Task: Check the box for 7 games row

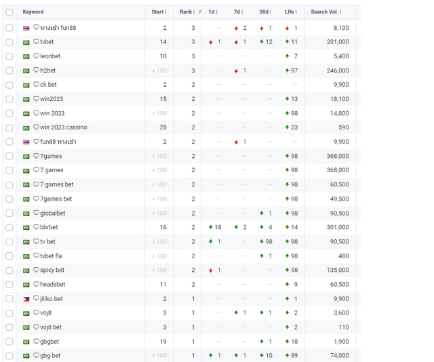Action: [9, 170]
